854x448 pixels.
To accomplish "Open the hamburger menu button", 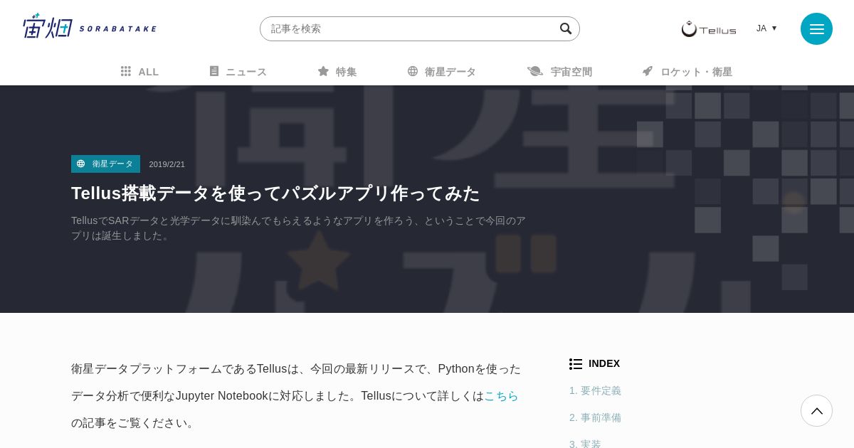I will coord(816,28).
